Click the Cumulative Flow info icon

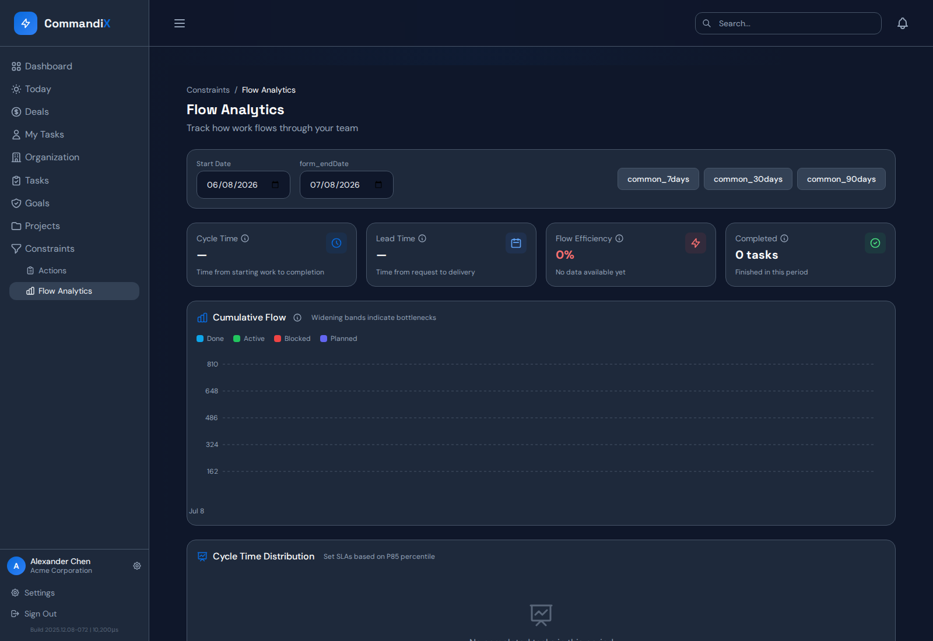point(297,318)
